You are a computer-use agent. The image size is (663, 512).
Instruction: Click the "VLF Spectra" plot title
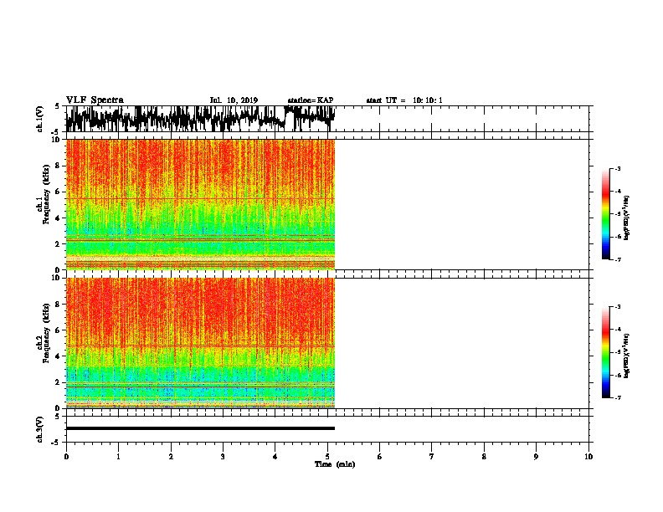click(95, 100)
